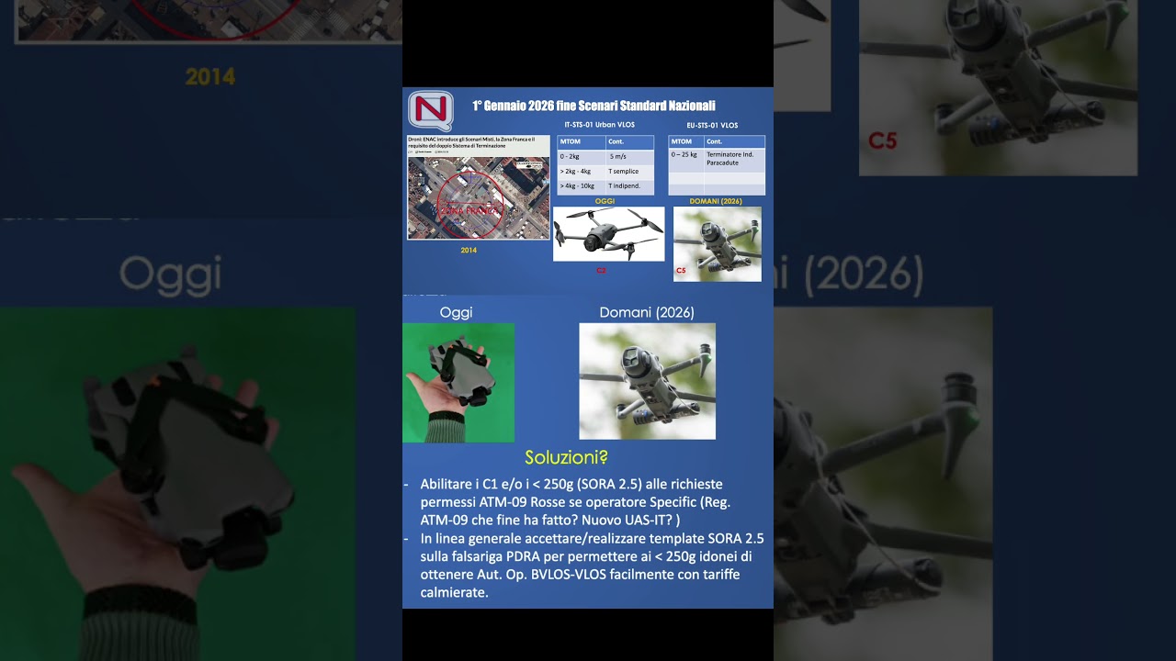Click the "IT-STS-01 Urban VLOS" table caption
The width and height of the screenshot is (1176, 661).
click(599, 125)
